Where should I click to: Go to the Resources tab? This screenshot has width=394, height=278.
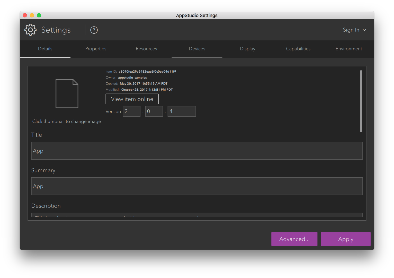(x=146, y=49)
